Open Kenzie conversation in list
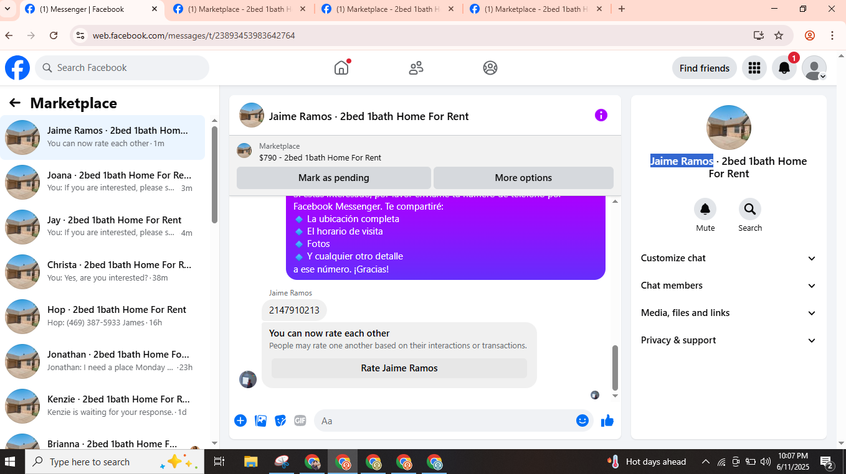 point(102,406)
